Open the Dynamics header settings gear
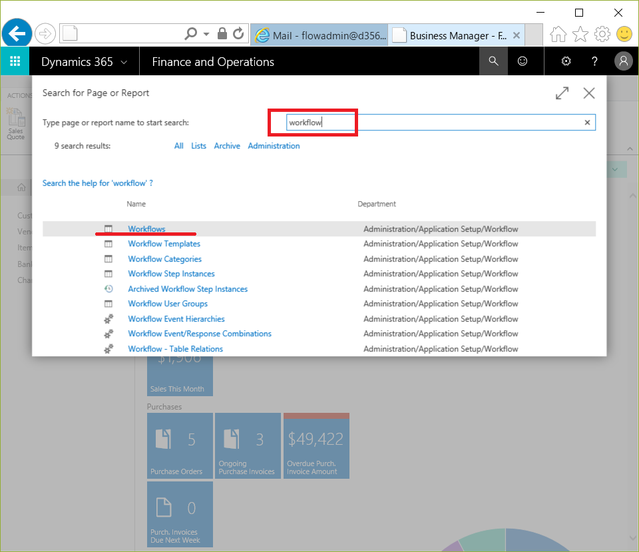The image size is (639, 552). click(x=566, y=61)
